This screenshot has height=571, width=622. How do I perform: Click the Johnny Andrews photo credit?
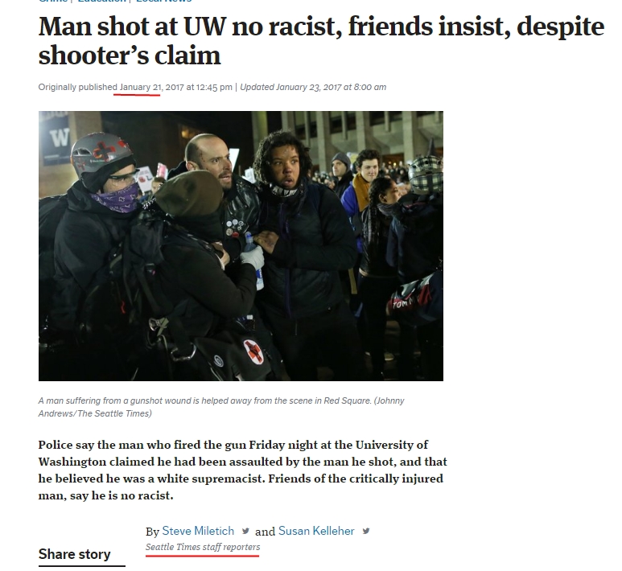(221, 407)
